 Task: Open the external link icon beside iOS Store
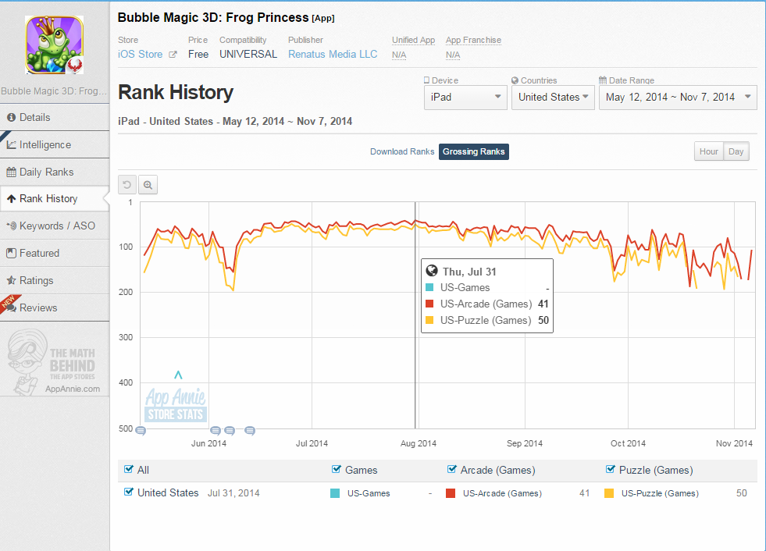(173, 55)
